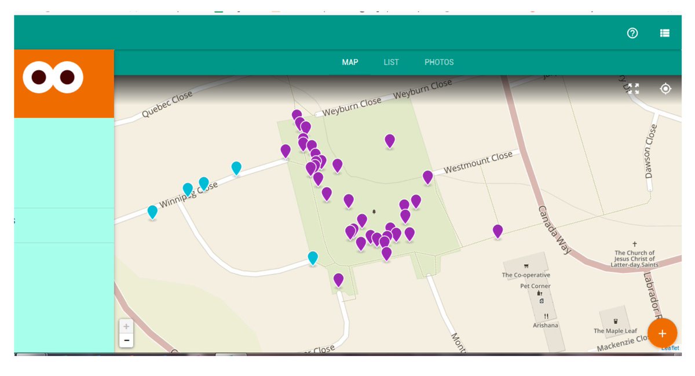The image size is (695, 376).
Task: Select purple marker south of park entrance
Action: pos(338,280)
